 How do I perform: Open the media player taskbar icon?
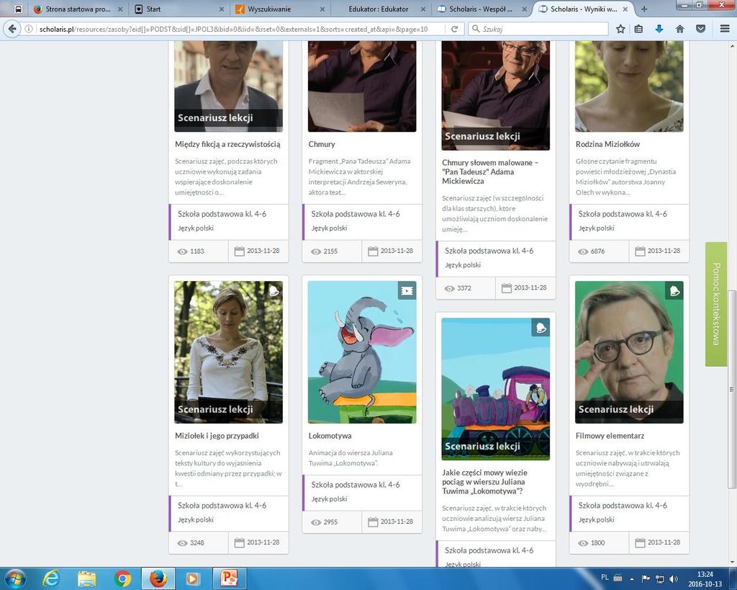click(191, 578)
